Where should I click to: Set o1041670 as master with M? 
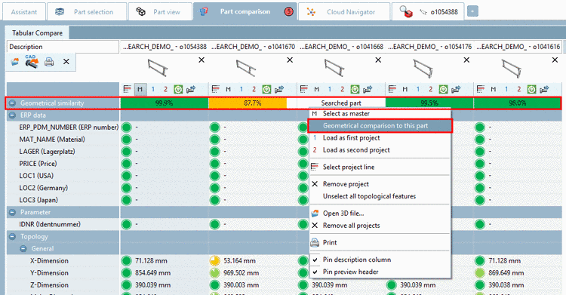tap(228, 89)
